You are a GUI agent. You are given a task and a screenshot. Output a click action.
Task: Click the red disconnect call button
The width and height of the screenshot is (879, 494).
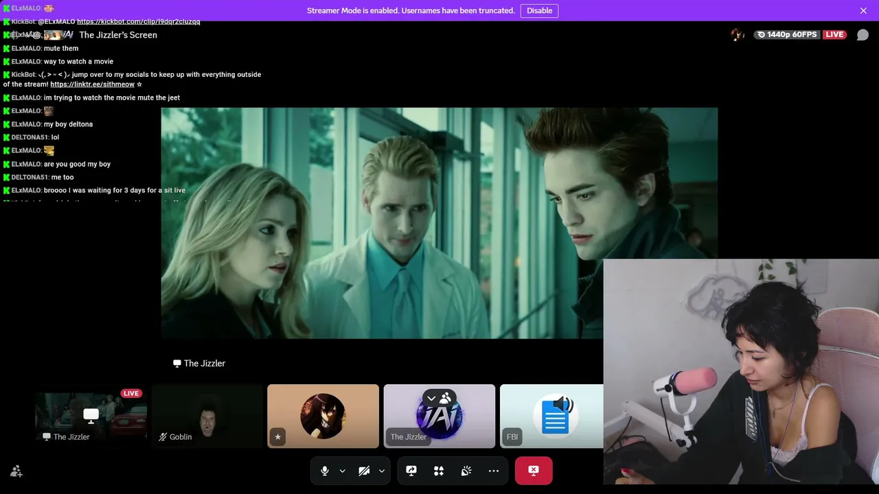[x=534, y=471]
